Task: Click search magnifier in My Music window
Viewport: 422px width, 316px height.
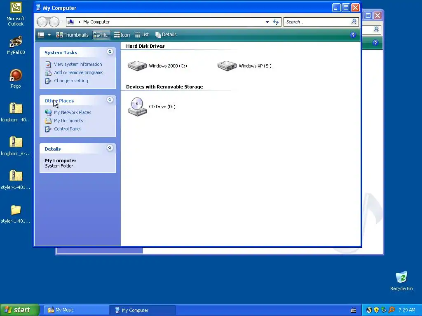Action: (x=376, y=29)
